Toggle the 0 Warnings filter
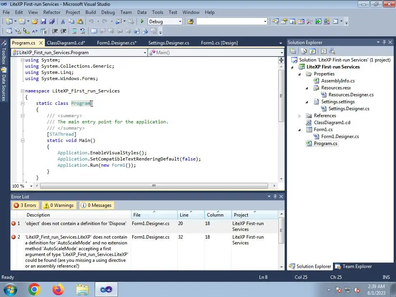This screenshot has height=297, width=396. point(59,205)
